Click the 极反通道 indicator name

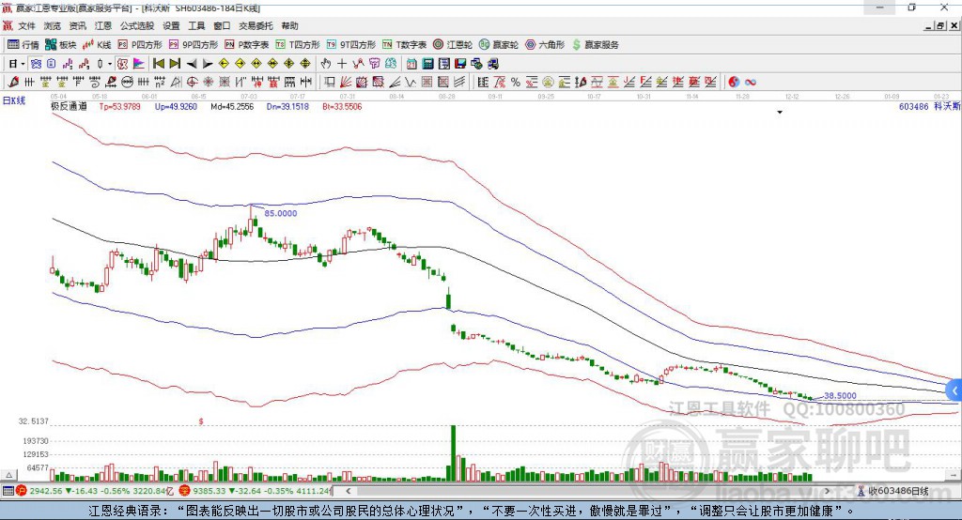[x=69, y=106]
